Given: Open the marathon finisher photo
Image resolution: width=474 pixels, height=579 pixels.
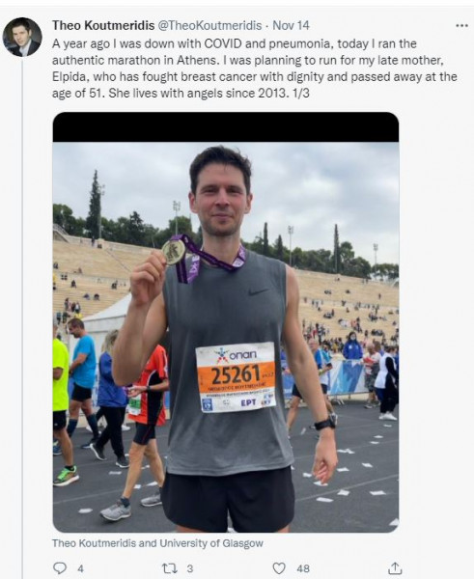Looking at the screenshot, I should (226, 337).
